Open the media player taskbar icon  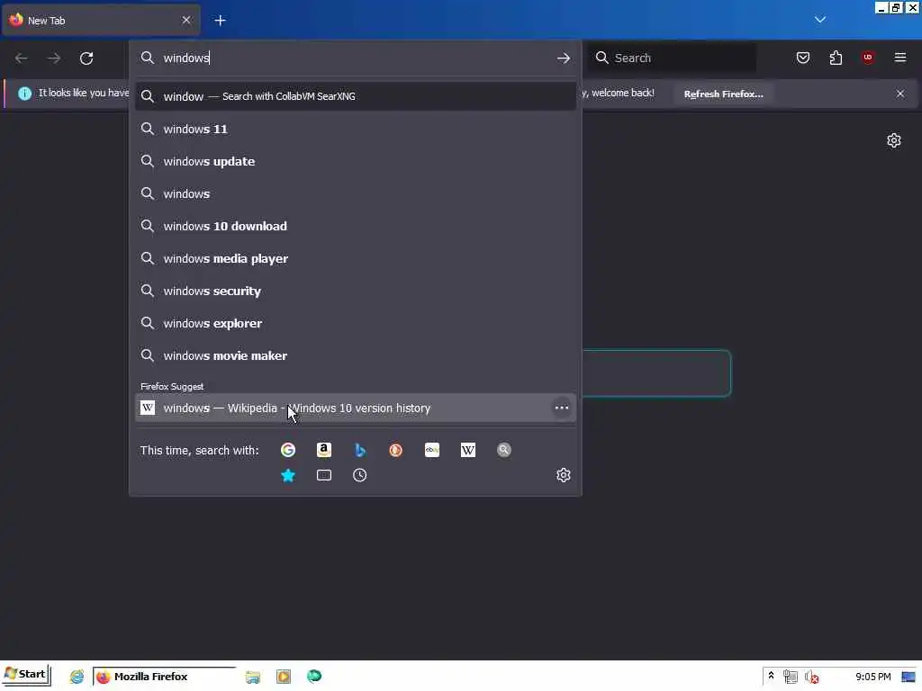coord(284,677)
